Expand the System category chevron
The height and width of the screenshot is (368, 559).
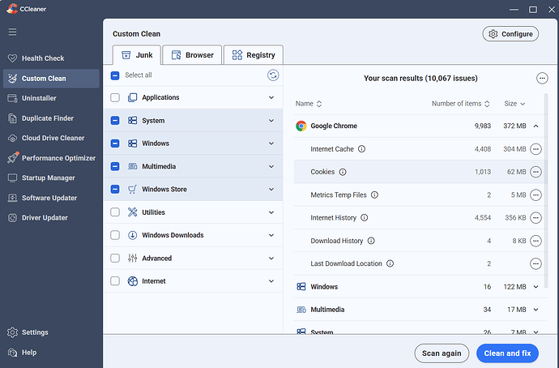point(271,121)
